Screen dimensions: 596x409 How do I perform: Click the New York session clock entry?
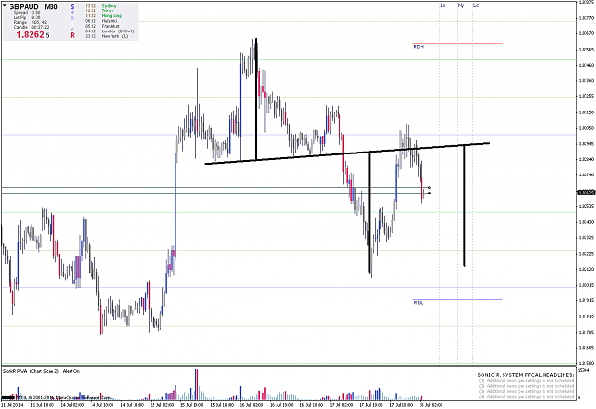[x=106, y=36]
